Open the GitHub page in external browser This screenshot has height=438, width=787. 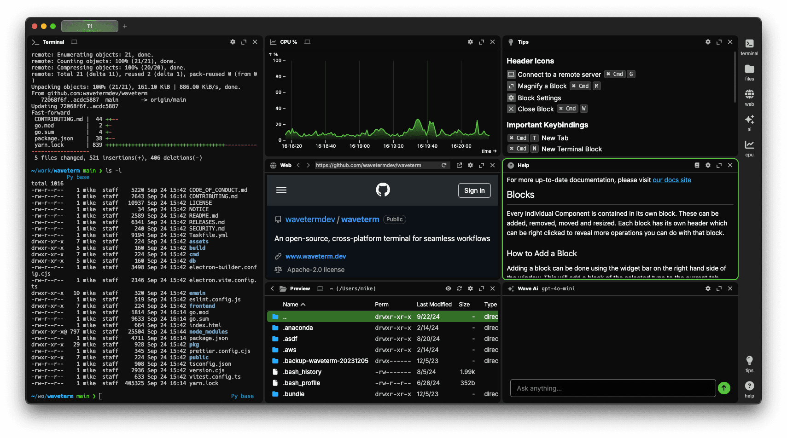tap(459, 165)
